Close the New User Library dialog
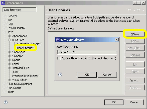 pos(117,40)
